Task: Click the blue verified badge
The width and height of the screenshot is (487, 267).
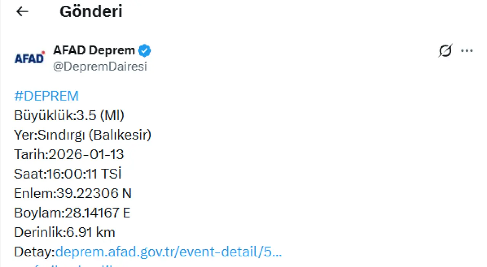Action: click(x=145, y=50)
